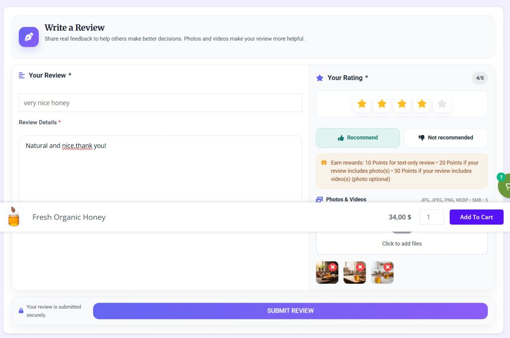The height and width of the screenshot is (338, 510).
Task: Add Fresh Organic Honey to cart
Action: (476, 217)
